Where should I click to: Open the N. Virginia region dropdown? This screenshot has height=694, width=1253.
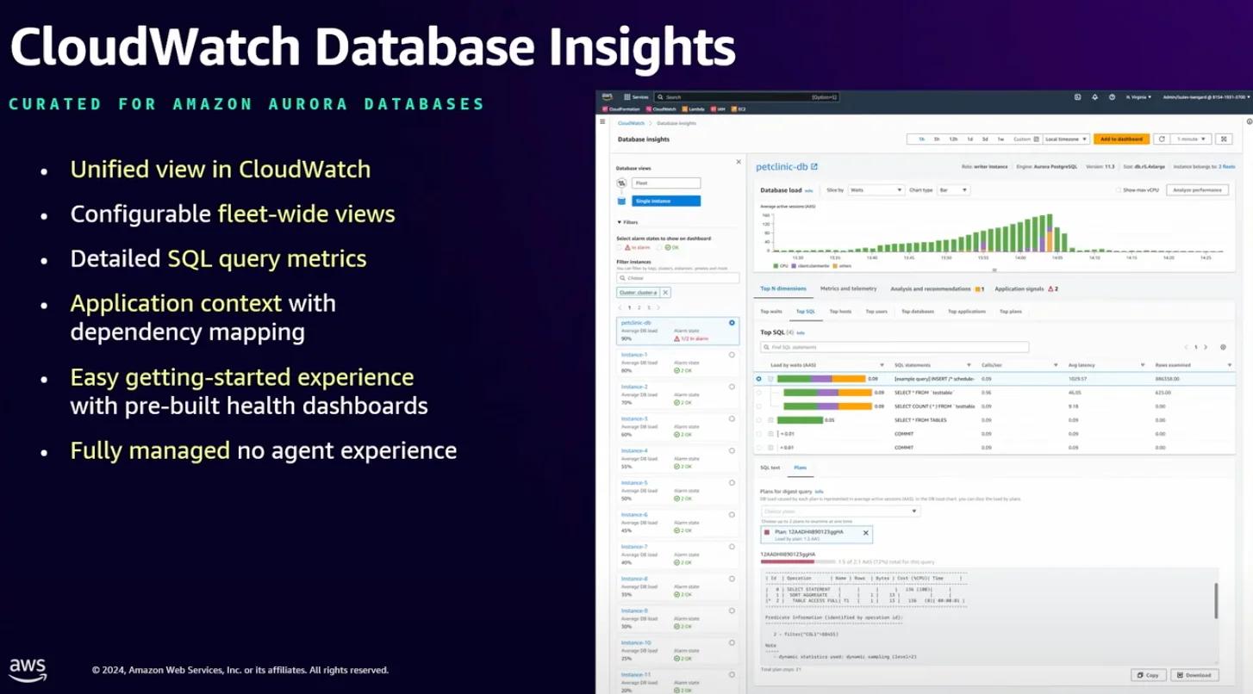click(1138, 97)
